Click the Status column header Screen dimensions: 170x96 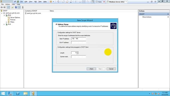[58, 11]
